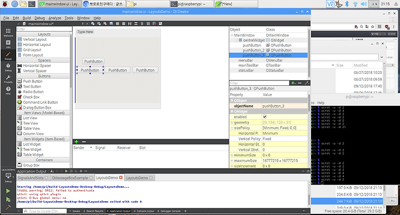Click Lay Out Horizontally toolbar icon

pyautogui.click(x=117, y=24)
